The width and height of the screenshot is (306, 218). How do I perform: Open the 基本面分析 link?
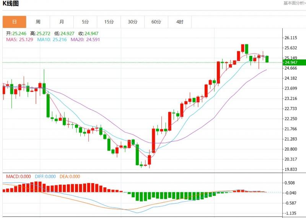(x=294, y=3)
